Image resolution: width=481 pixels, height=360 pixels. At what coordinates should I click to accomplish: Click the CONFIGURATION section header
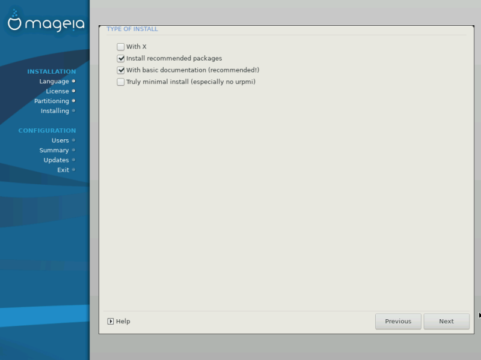pos(47,130)
